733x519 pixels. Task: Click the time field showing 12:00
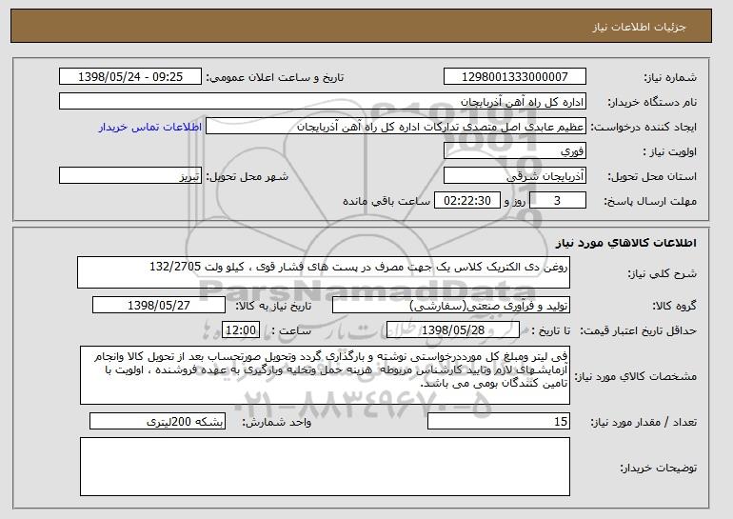pyautogui.click(x=241, y=330)
